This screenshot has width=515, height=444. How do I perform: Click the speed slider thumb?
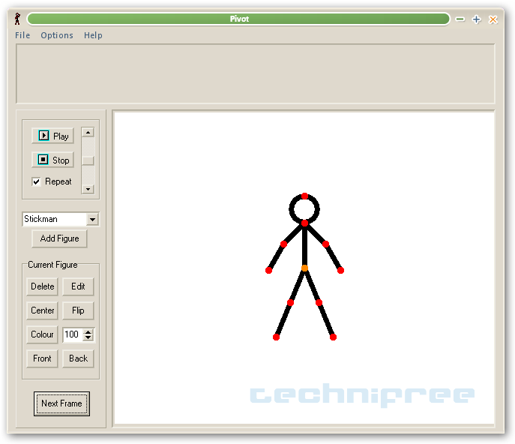(x=88, y=160)
